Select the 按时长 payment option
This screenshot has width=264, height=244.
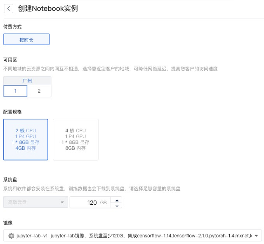26,39
